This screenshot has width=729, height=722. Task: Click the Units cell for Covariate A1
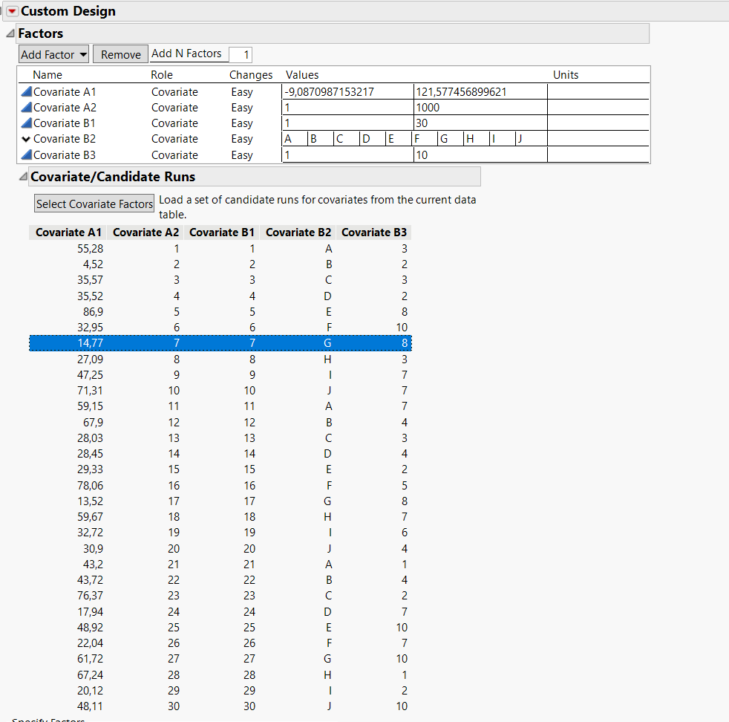coord(598,91)
